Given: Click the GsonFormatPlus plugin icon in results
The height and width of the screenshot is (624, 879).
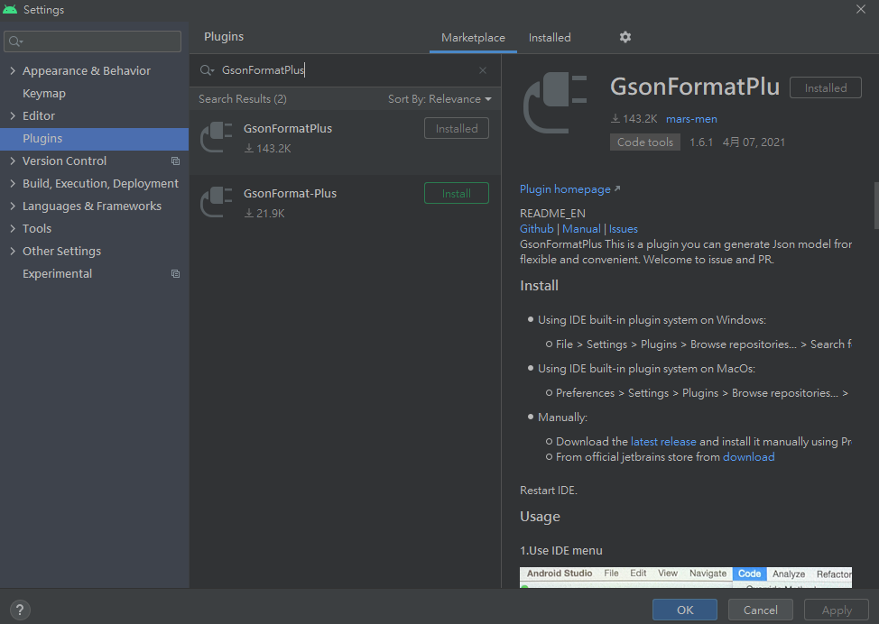Looking at the screenshot, I should [217, 137].
